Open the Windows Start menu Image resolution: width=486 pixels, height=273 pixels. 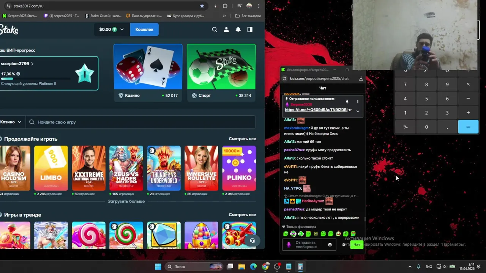(158, 267)
